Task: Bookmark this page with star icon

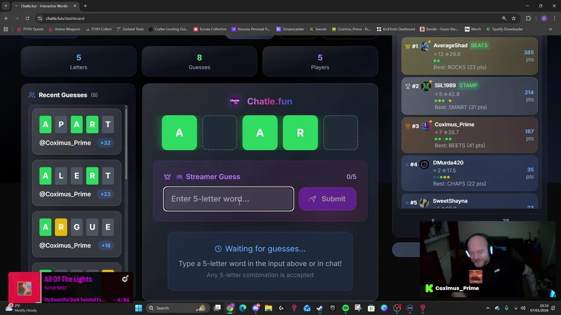Action: [514, 18]
